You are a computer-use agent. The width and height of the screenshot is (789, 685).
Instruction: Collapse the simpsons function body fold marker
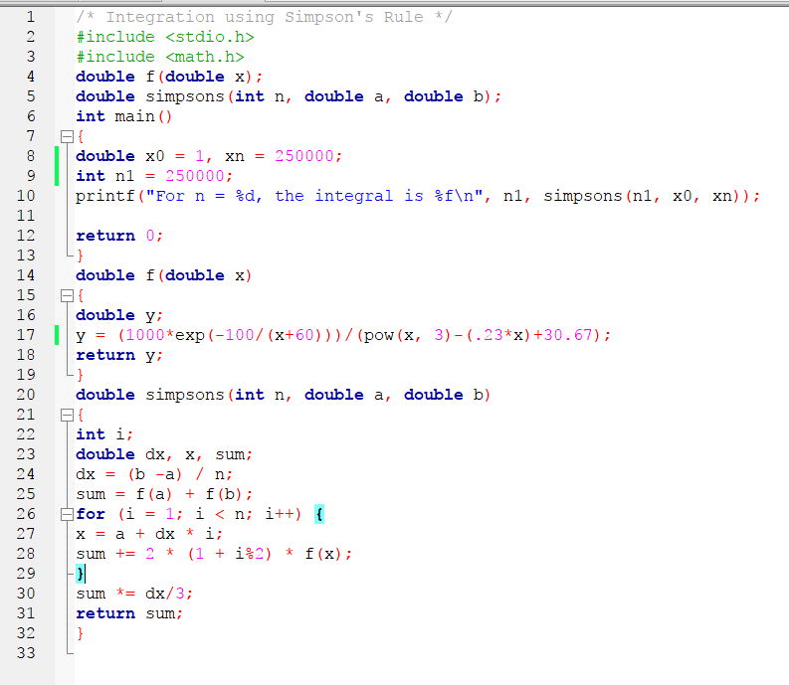[66, 415]
